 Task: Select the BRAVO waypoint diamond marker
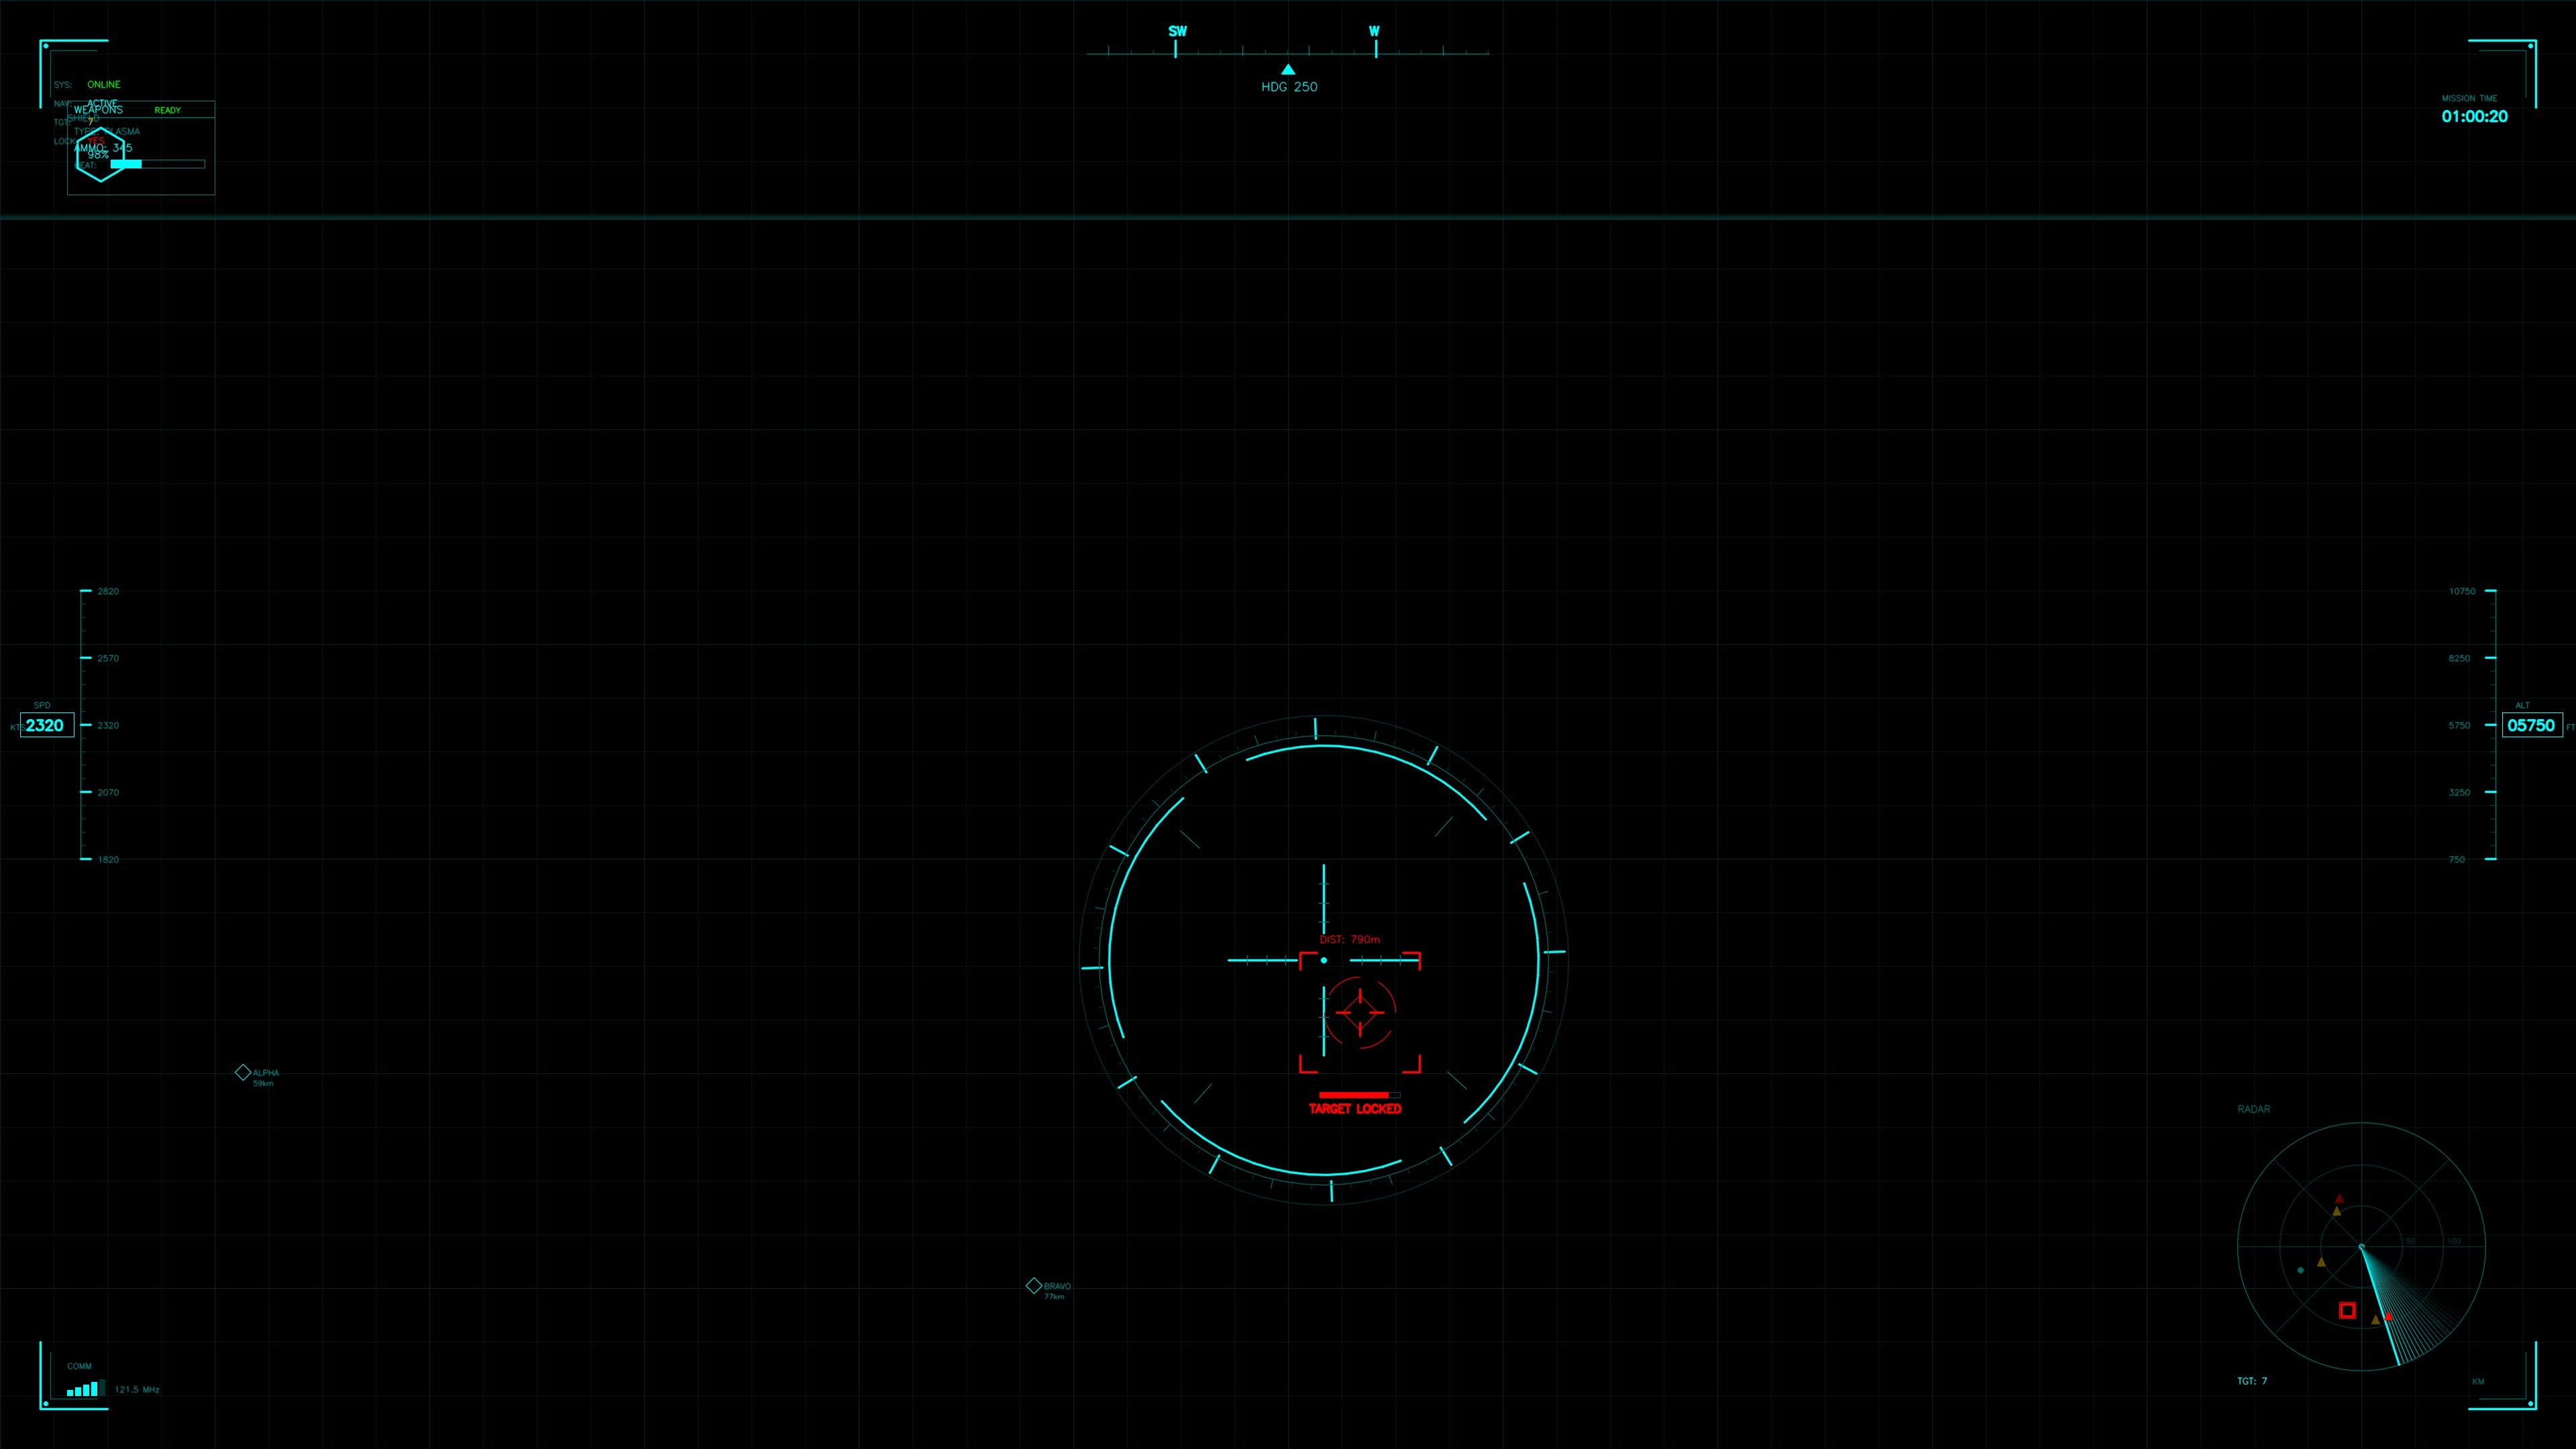[1034, 1286]
